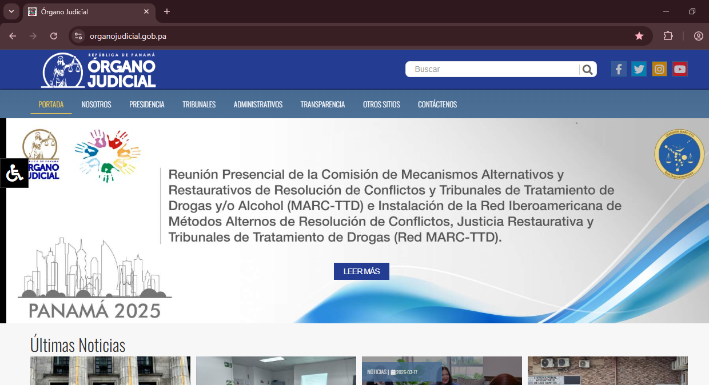Expand the Administrativos menu

tap(258, 105)
